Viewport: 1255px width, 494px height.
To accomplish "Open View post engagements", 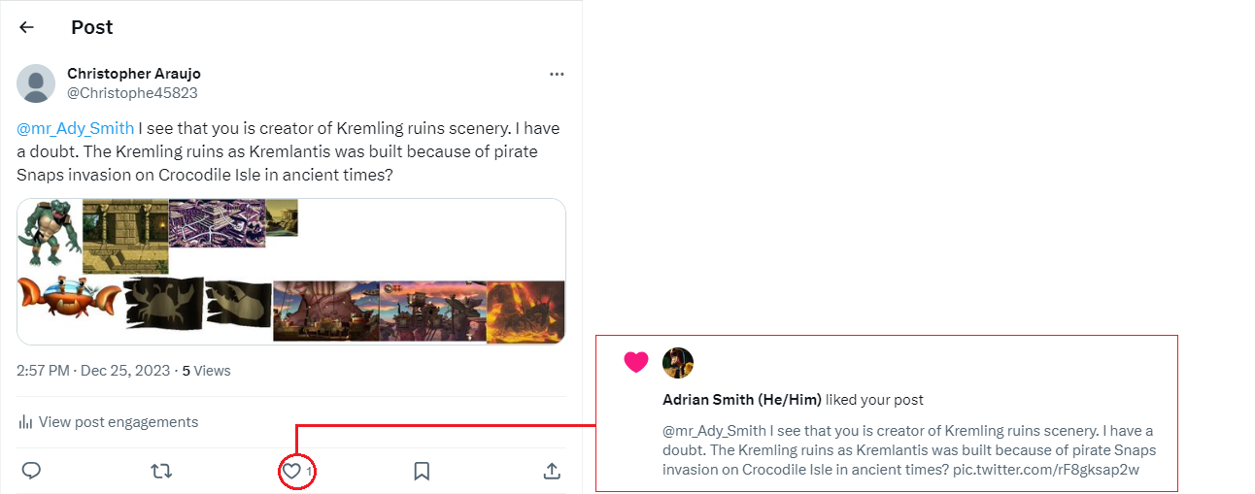I will pos(118,422).
